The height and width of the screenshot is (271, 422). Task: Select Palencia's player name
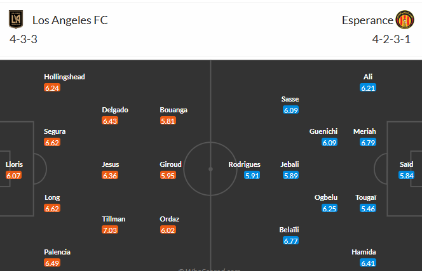pos(57,252)
